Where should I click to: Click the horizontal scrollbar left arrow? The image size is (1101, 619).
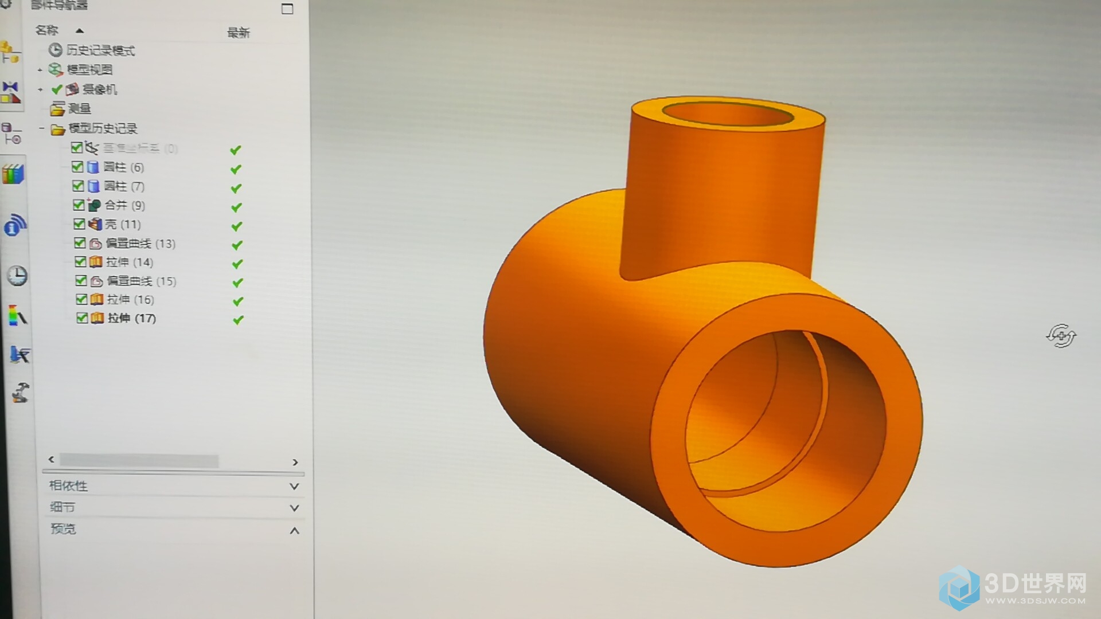tap(52, 460)
